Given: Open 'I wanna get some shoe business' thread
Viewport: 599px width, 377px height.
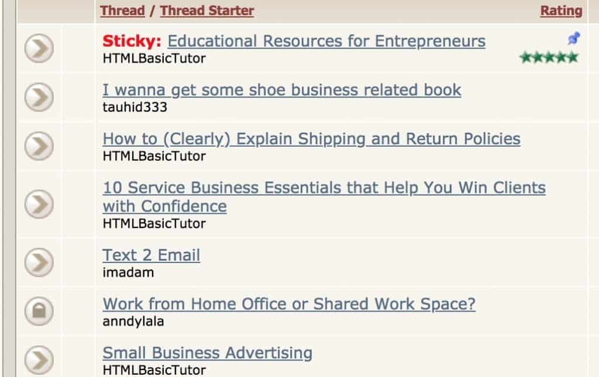Looking at the screenshot, I should tap(281, 90).
